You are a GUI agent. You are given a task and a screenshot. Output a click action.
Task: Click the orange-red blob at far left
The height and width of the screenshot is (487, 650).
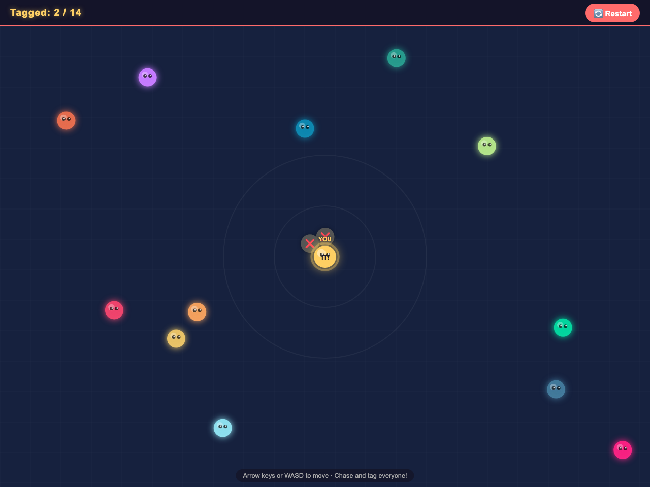(67, 120)
